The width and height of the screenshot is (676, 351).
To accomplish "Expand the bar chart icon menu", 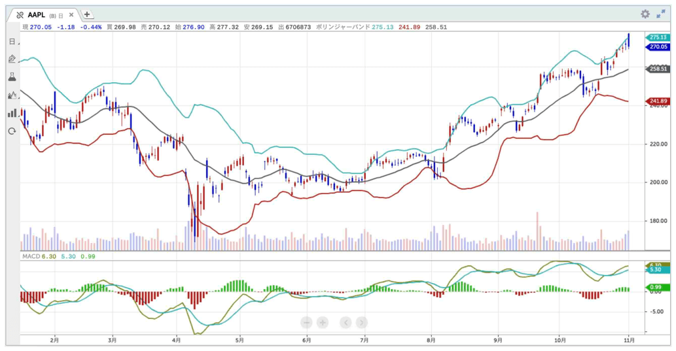I will pos(12,113).
